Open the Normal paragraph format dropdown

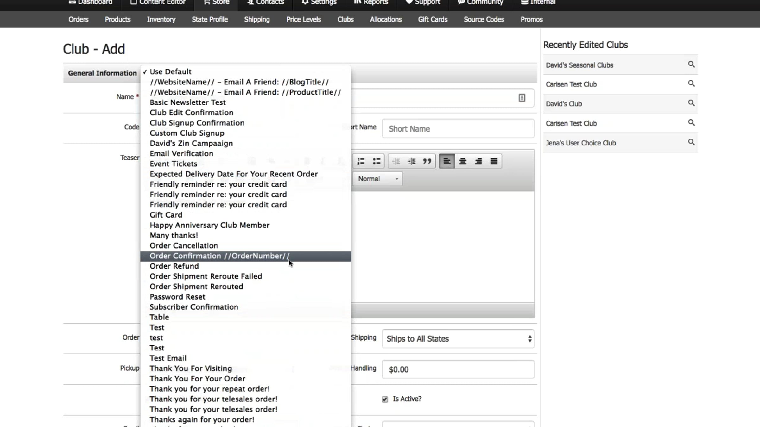(x=377, y=179)
